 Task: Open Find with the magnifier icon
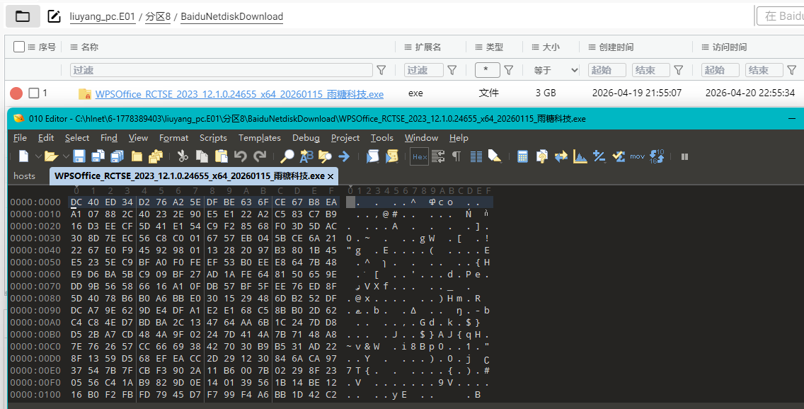click(x=287, y=156)
